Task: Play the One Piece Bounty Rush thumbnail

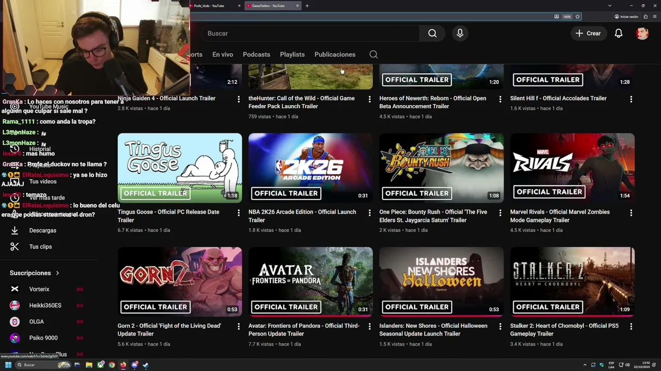Action: [442, 168]
